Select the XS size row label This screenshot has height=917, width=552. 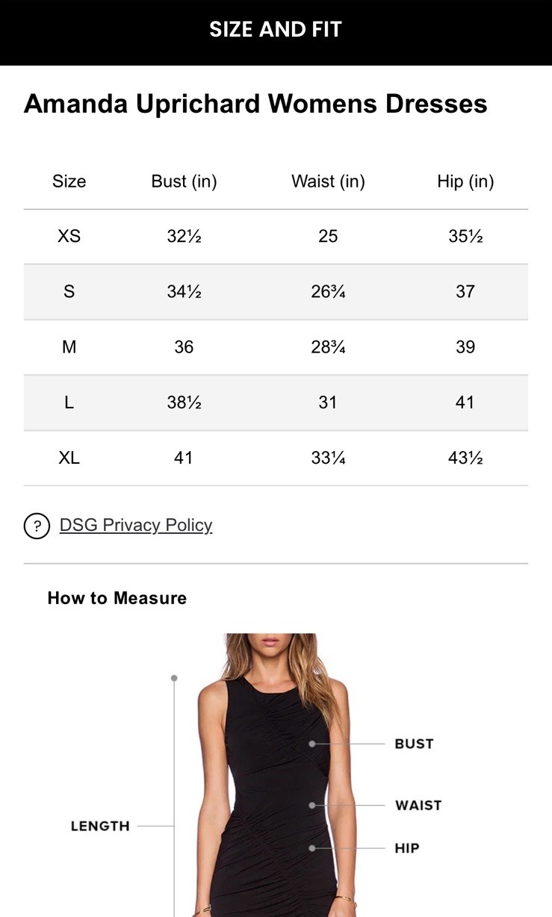click(69, 236)
